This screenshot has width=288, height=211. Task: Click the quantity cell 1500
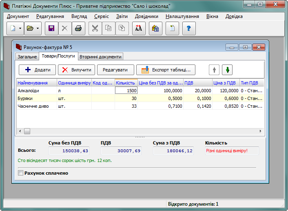pyautogui.click(x=126, y=91)
